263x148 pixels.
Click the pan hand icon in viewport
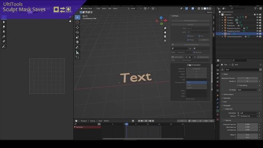165,32
